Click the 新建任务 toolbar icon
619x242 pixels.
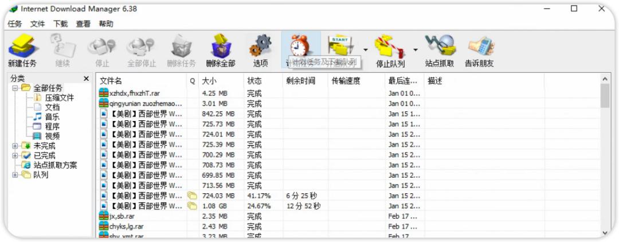point(22,46)
